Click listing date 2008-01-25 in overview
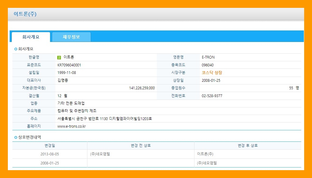Screen dimensions: 312x178 211,81
